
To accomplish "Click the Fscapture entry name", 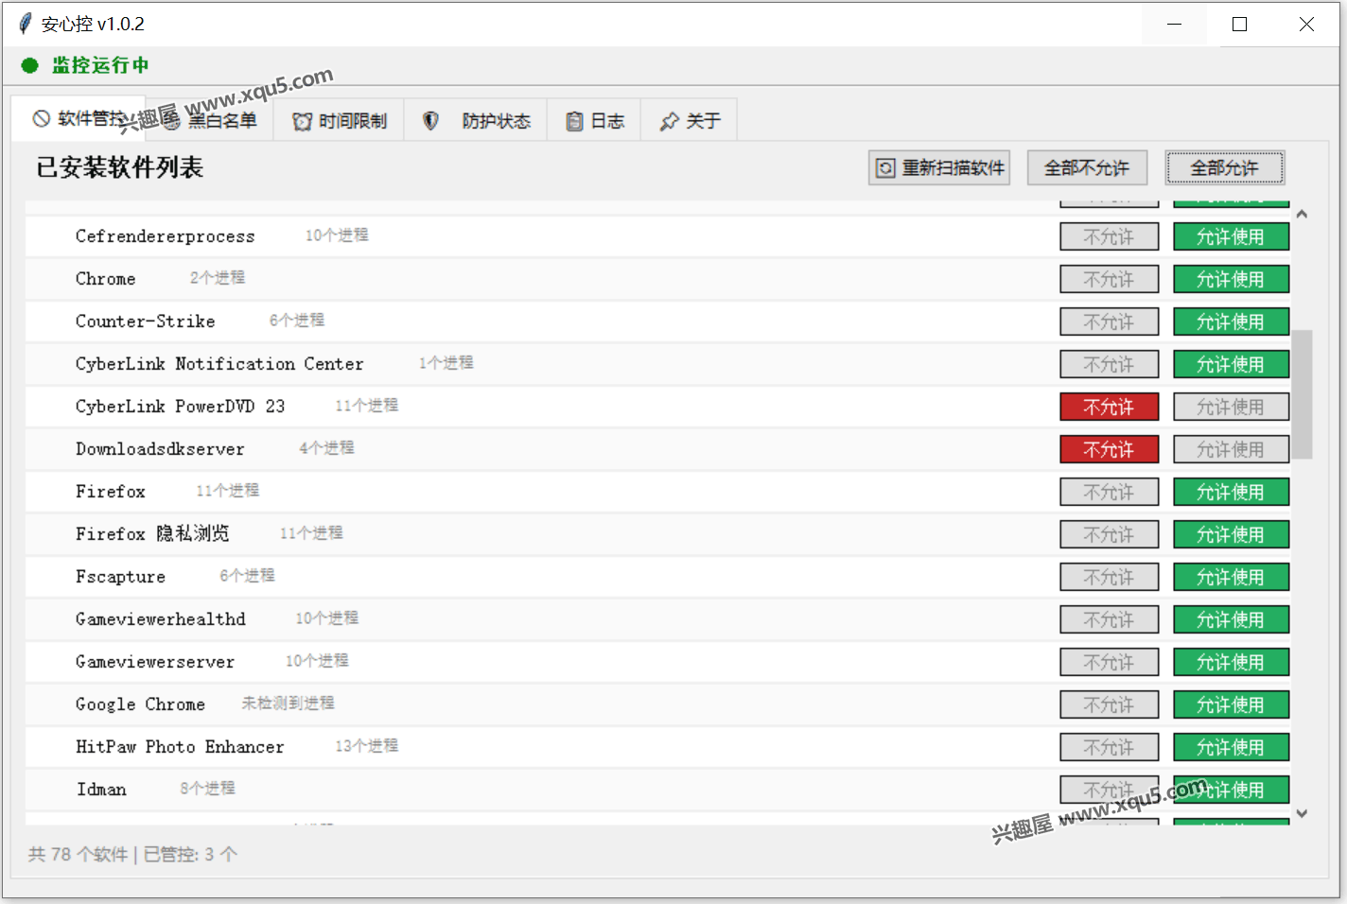I will click(x=120, y=577).
